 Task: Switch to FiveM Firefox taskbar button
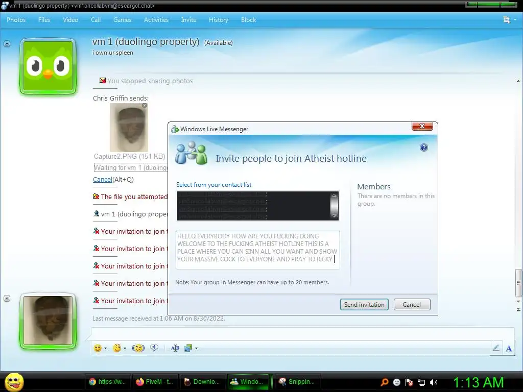(155, 382)
